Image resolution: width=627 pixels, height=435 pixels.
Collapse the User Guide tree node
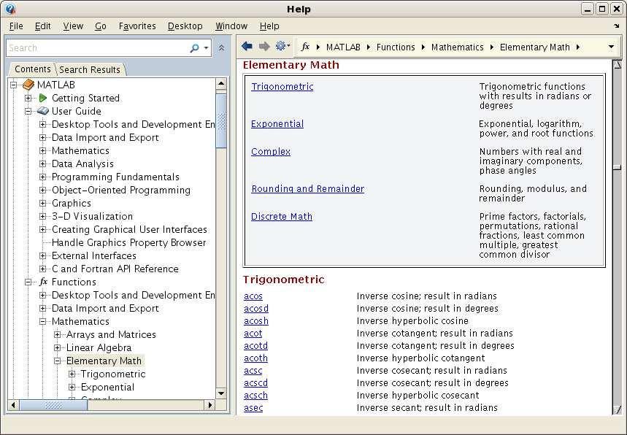(x=28, y=111)
